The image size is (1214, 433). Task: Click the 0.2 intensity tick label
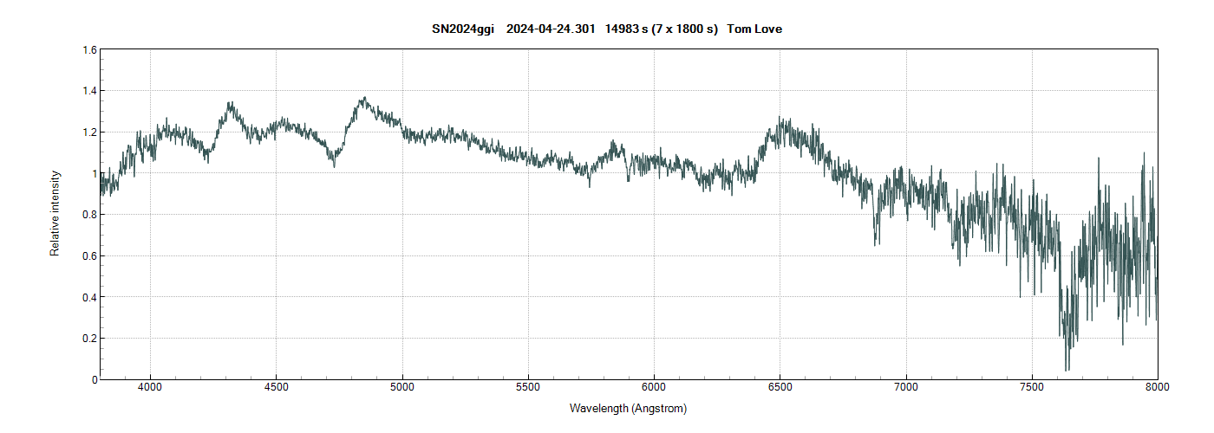pyautogui.click(x=89, y=339)
